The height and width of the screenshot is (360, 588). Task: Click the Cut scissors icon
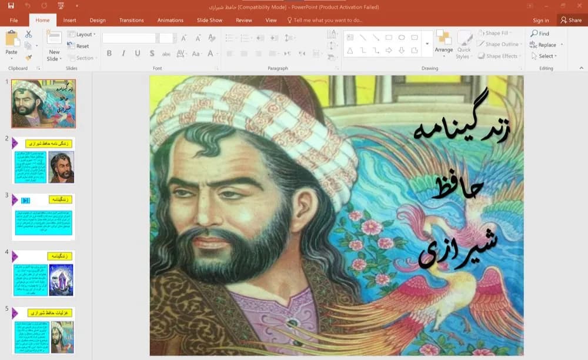pos(28,34)
